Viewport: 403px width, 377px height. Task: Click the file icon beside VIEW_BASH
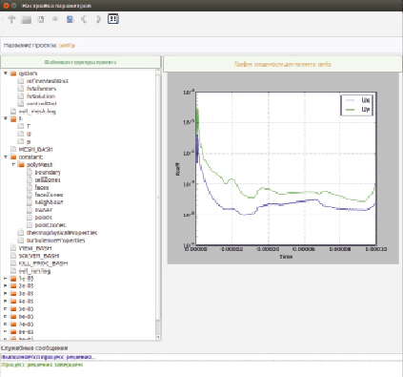13,248
